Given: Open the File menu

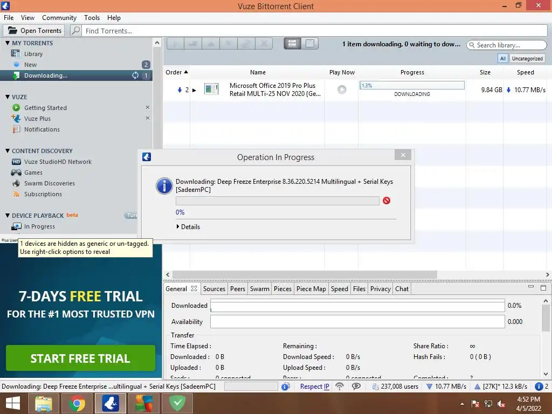Looking at the screenshot, I should 9,18.
